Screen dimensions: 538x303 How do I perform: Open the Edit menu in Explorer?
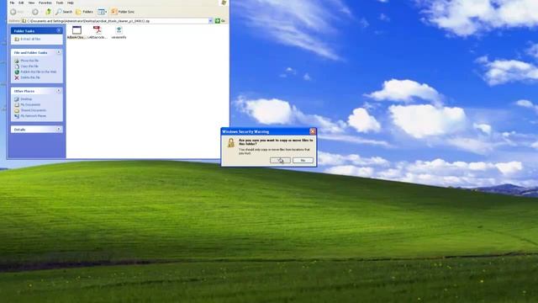pos(21,3)
